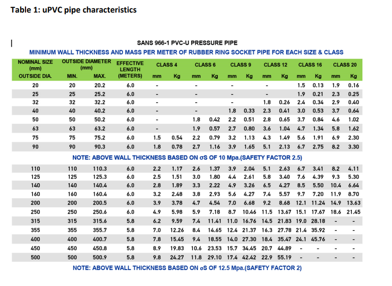
Task: Click the max diameter cell '32.2'
Action: pyautogui.click(x=100, y=102)
